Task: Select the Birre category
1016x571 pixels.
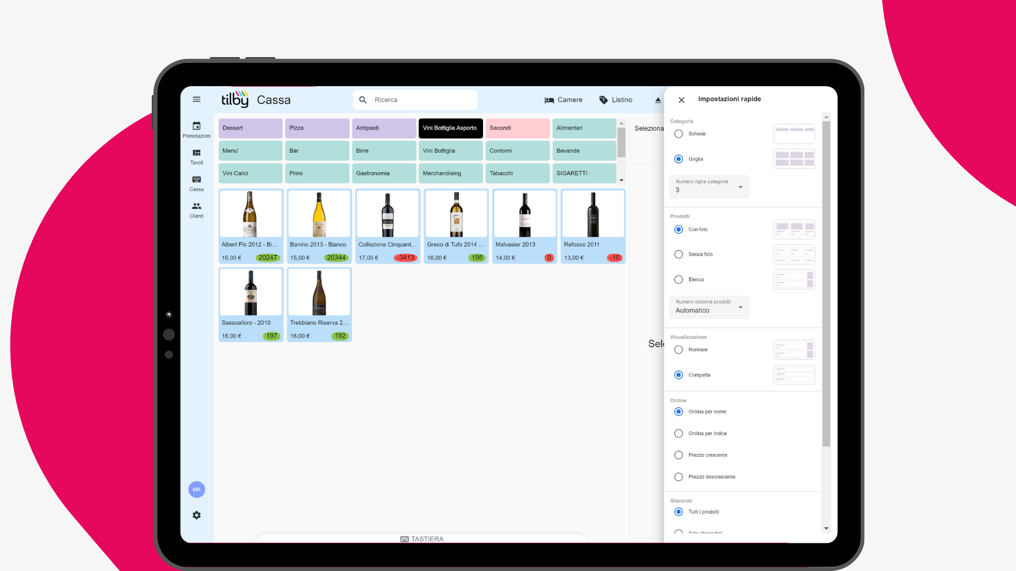Action: [384, 151]
